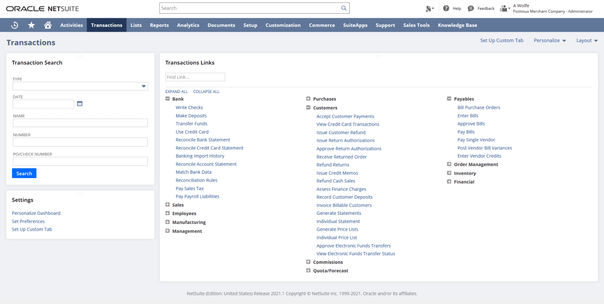This screenshot has width=604, height=304.
Task: Open the date picker calendar icon
Action: pyautogui.click(x=80, y=104)
